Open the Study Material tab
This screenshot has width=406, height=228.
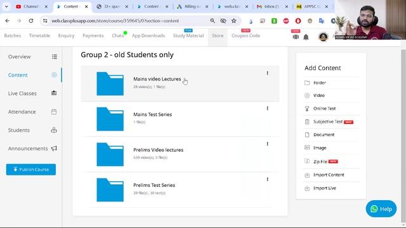[188, 35]
